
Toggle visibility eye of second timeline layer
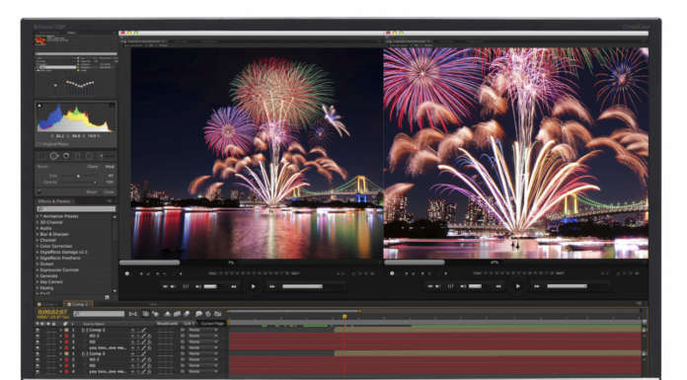pyautogui.click(x=38, y=336)
